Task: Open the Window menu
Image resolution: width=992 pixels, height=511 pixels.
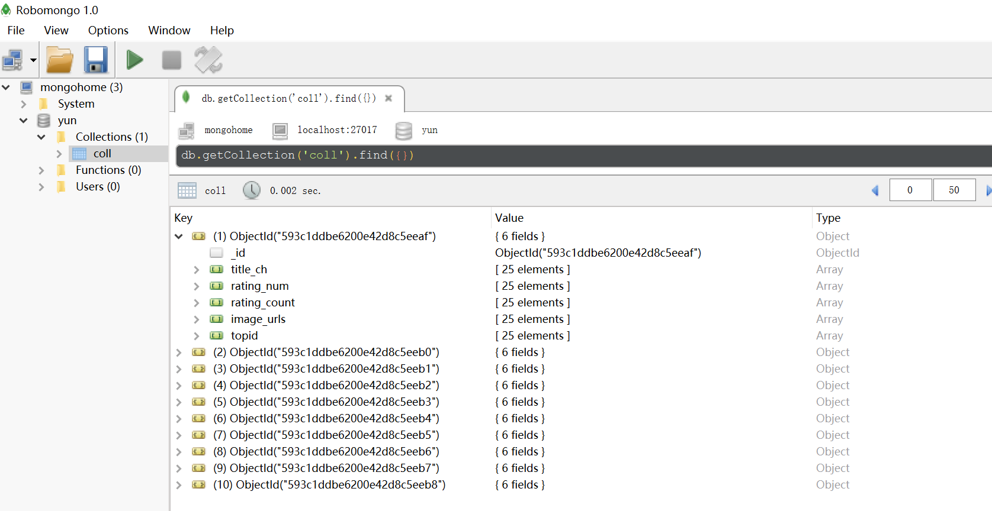Action: [169, 30]
